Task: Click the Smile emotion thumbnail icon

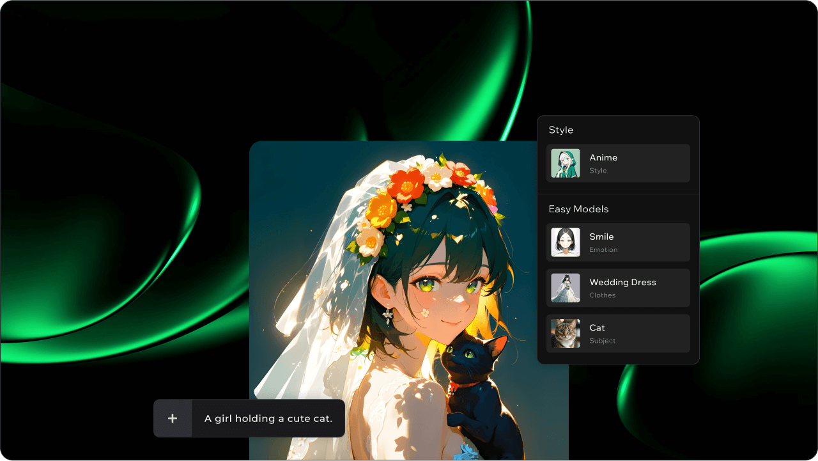Action: pyautogui.click(x=566, y=242)
